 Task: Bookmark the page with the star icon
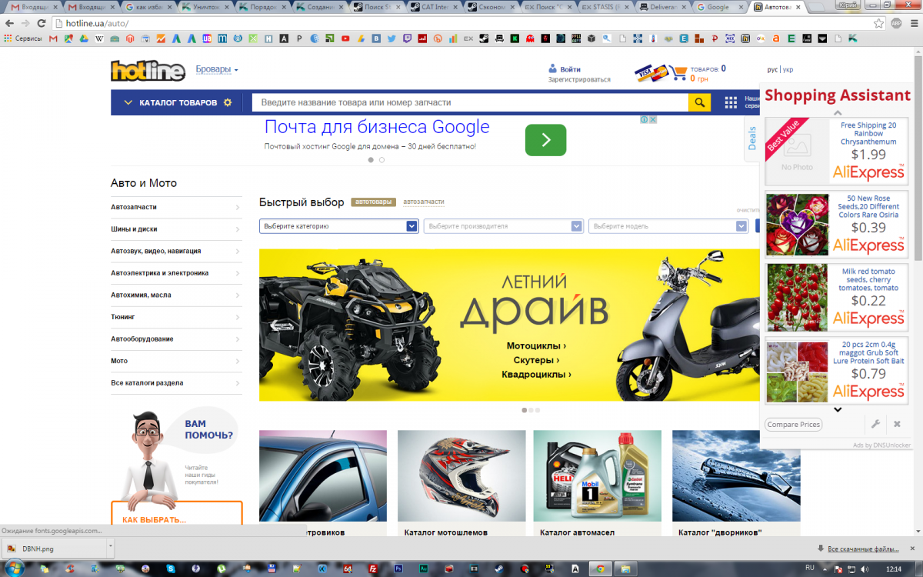(879, 23)
